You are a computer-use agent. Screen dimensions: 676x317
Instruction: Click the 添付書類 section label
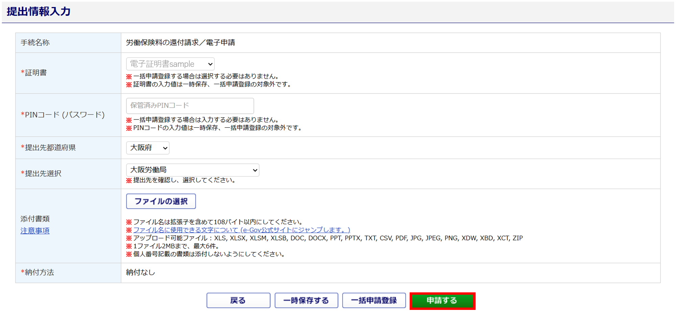point(35,219)
